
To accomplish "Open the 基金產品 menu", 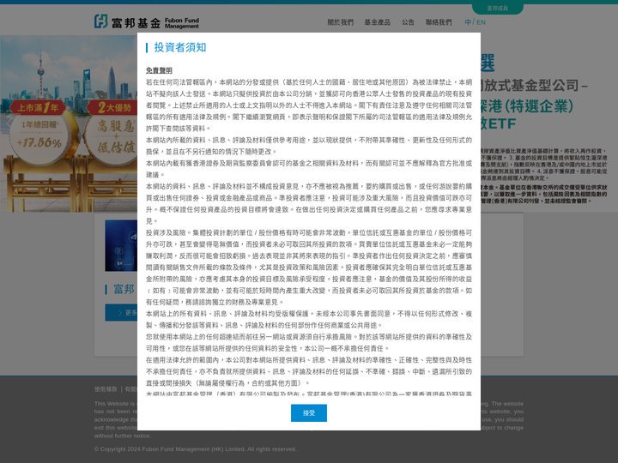I will click(x=377, y=22).
